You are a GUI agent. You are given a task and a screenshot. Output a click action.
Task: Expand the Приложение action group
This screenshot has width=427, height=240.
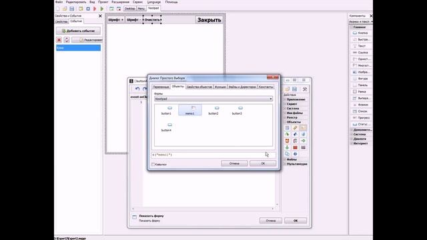tap(296, 99)
